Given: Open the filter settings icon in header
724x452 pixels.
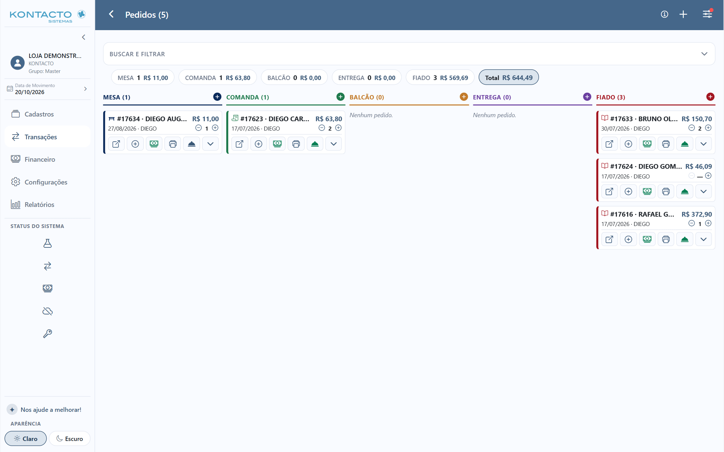Looking at the screenshot, I should [x=707, y=14].
